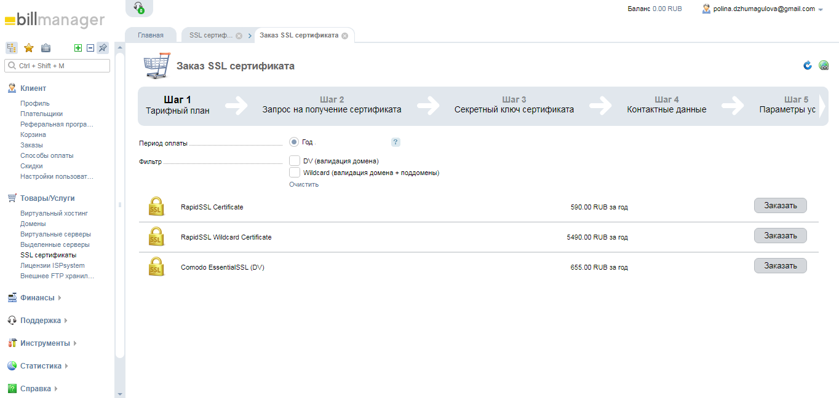Open Реферальная програ... menu item
The width and height of the screenshot is (839, 398).
pos(57,124)
